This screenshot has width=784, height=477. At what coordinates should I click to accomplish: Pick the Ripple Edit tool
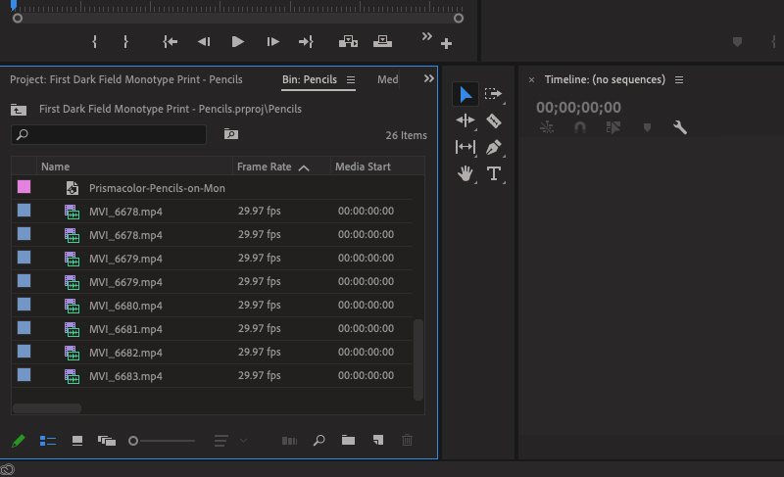[x=465, y=120]
